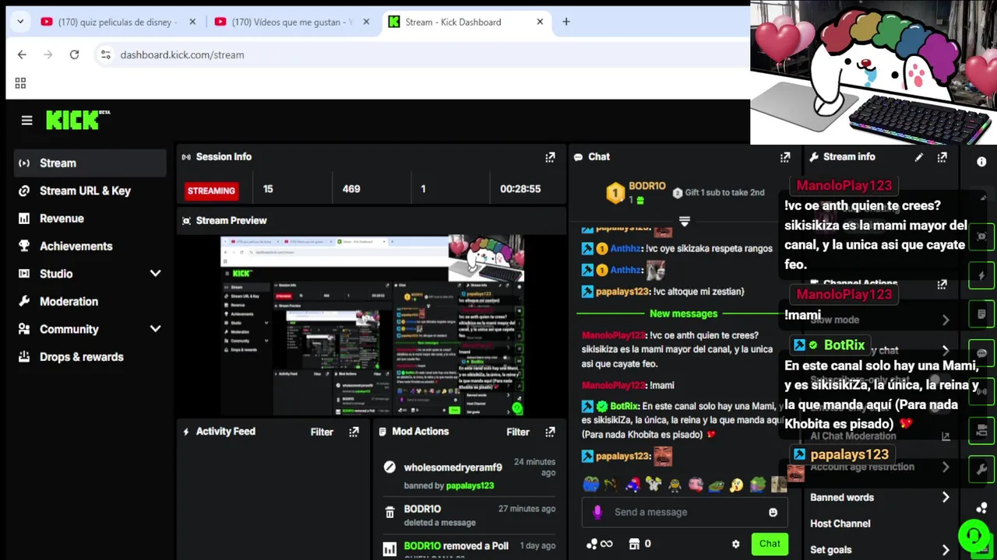The image size is (997, 560).
Task: Insert the yellow thinking-face emote
Action: [737, 485]
